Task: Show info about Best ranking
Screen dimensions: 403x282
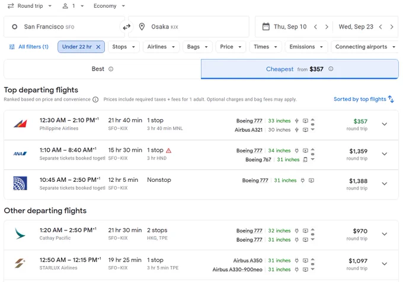Action: tap(111, 69)
